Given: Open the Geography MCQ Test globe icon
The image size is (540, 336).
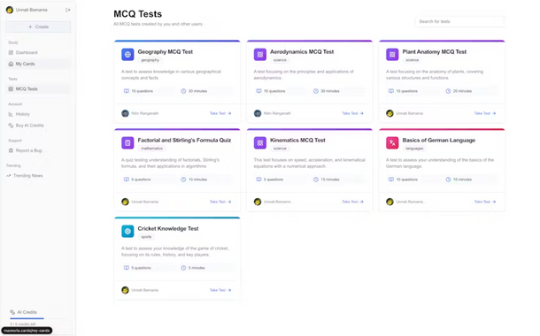Looking at the screenshot, I should (127, 54).
